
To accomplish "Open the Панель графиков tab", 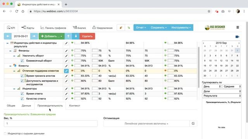I will 53,28.
